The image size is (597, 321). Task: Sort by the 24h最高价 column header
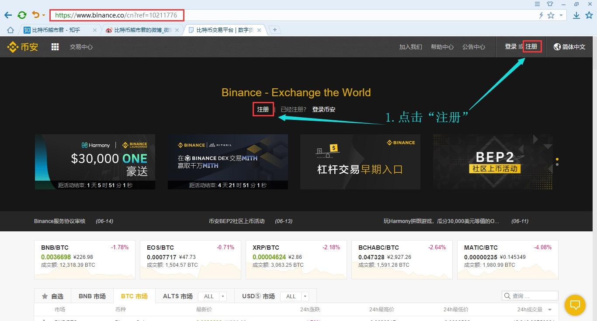(x=382, y=310)
